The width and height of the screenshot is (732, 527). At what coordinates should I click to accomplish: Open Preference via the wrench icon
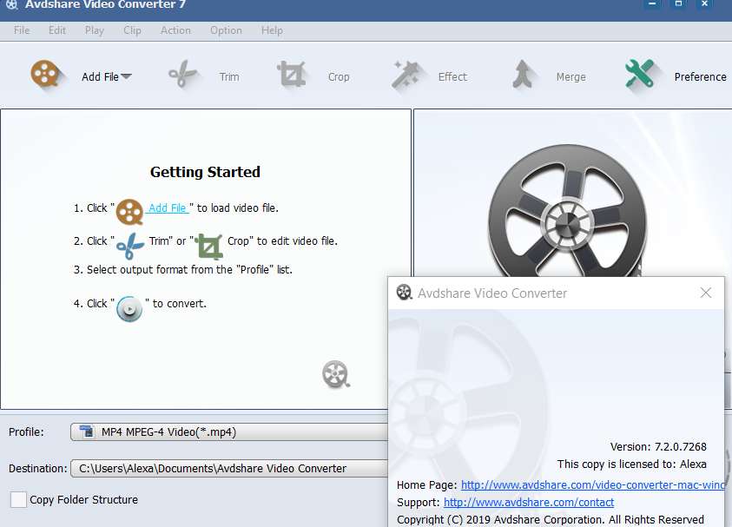[639, 74]
